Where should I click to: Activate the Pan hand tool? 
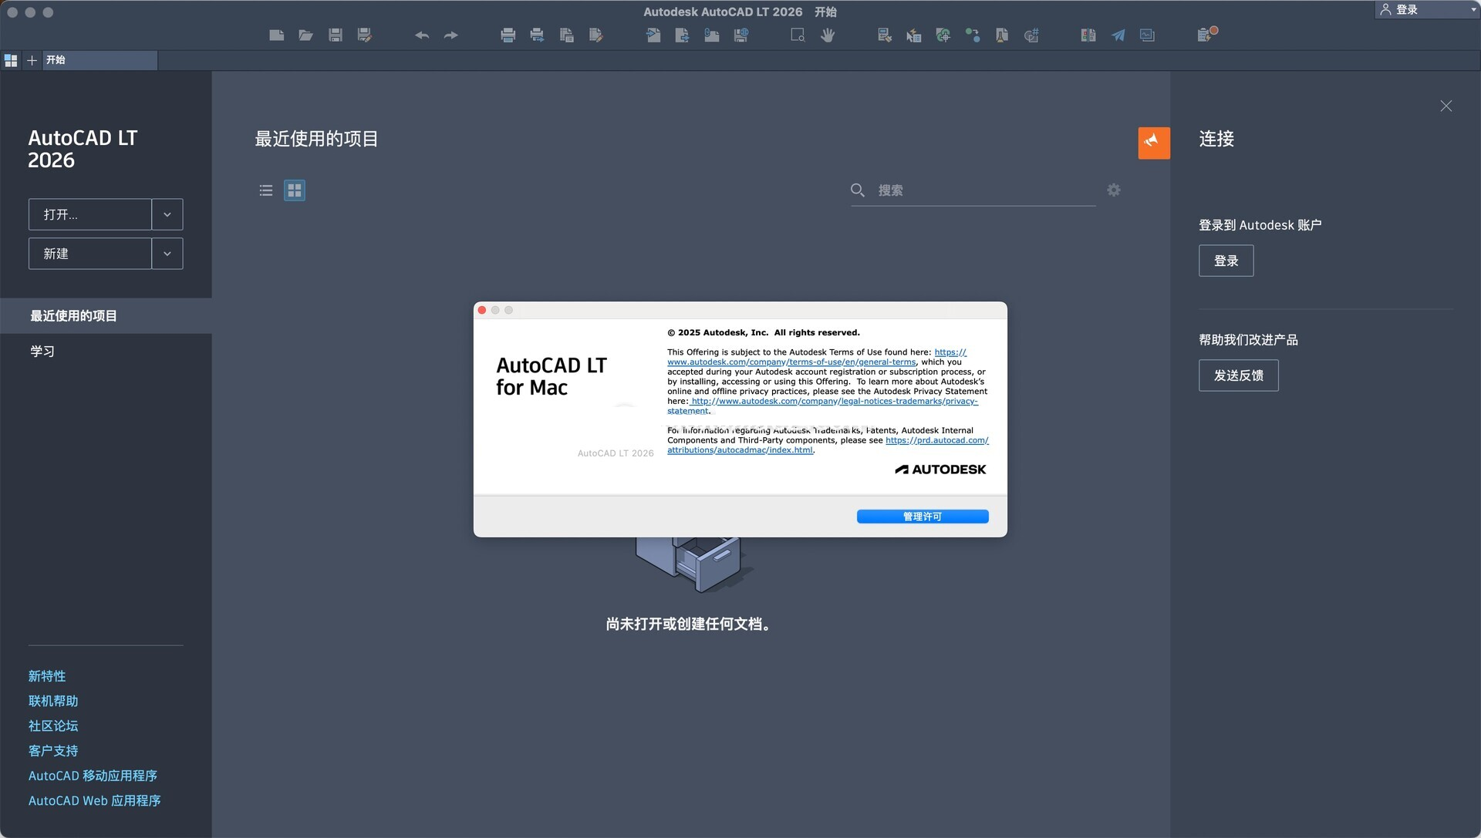point(827,35)
